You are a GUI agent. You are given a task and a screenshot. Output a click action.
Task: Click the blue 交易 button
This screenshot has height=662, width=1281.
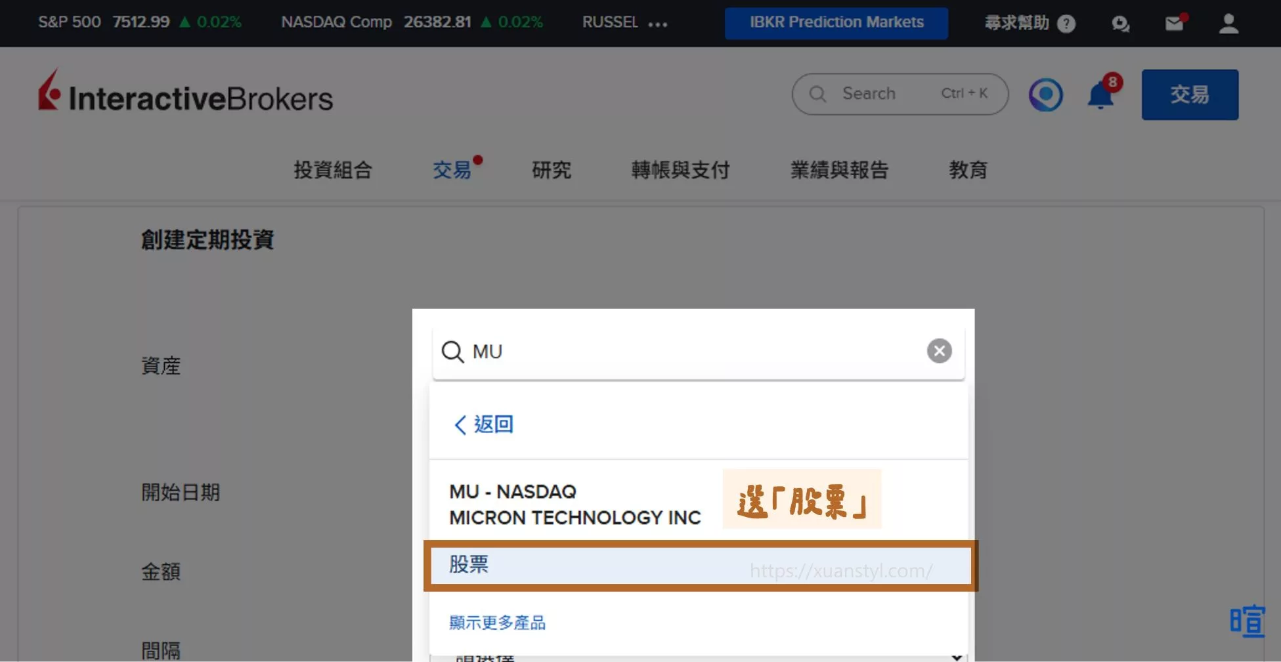pos(1190,94)
